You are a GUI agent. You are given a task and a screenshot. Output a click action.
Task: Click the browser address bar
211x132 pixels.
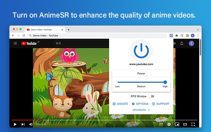pos(98,36)
